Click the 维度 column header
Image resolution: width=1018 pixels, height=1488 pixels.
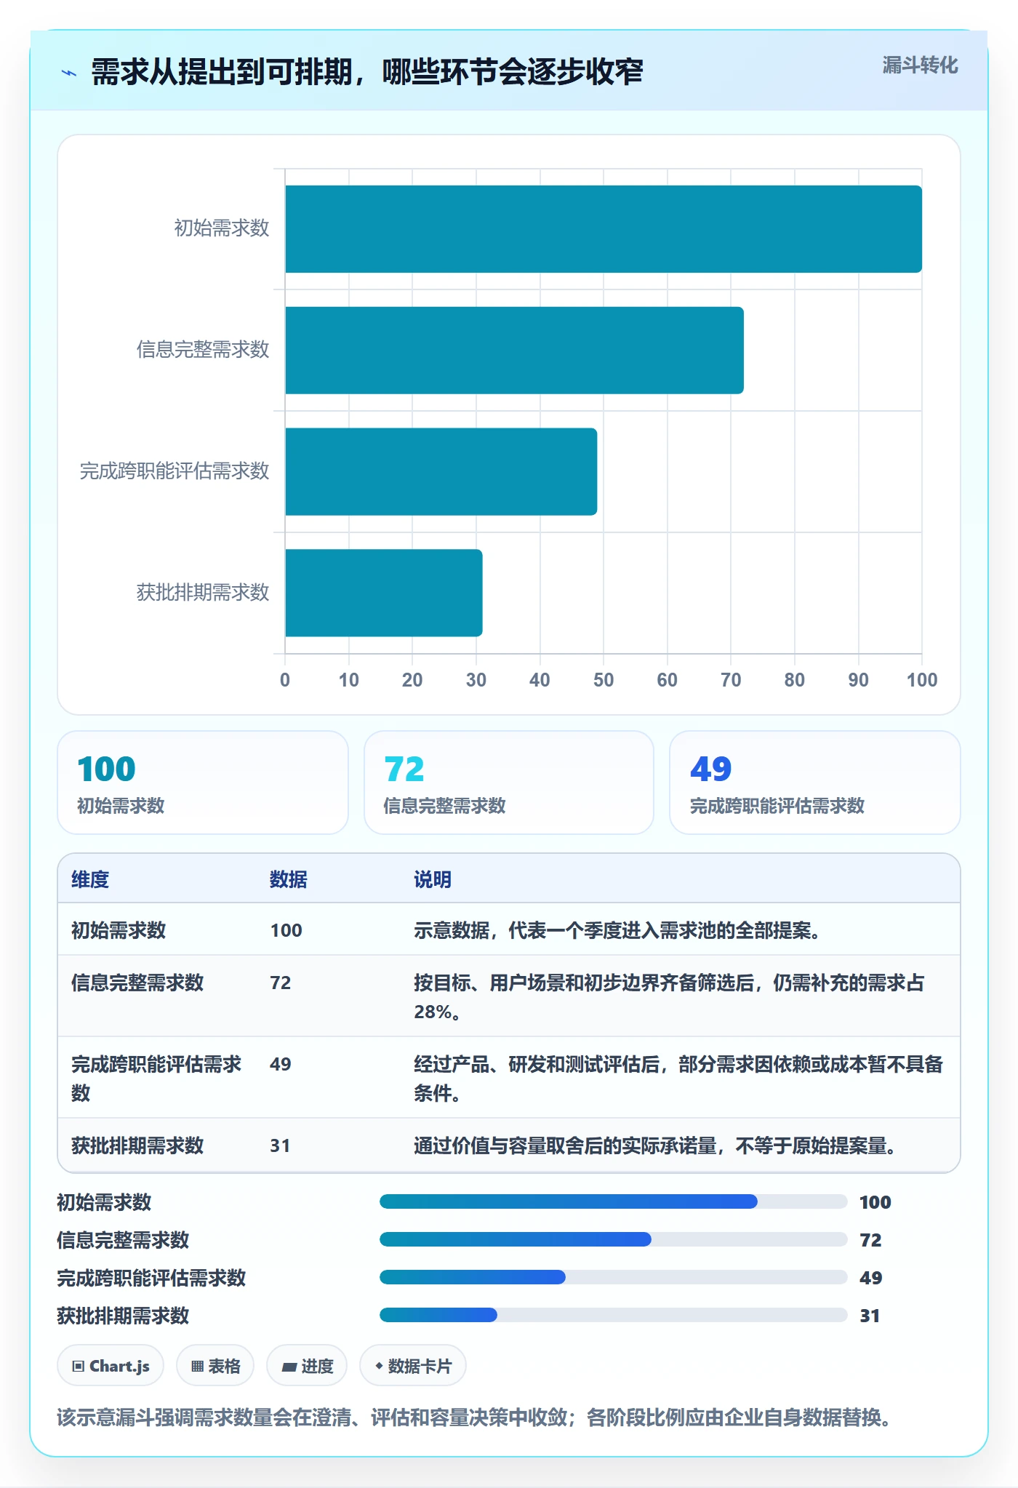[90, 879]
